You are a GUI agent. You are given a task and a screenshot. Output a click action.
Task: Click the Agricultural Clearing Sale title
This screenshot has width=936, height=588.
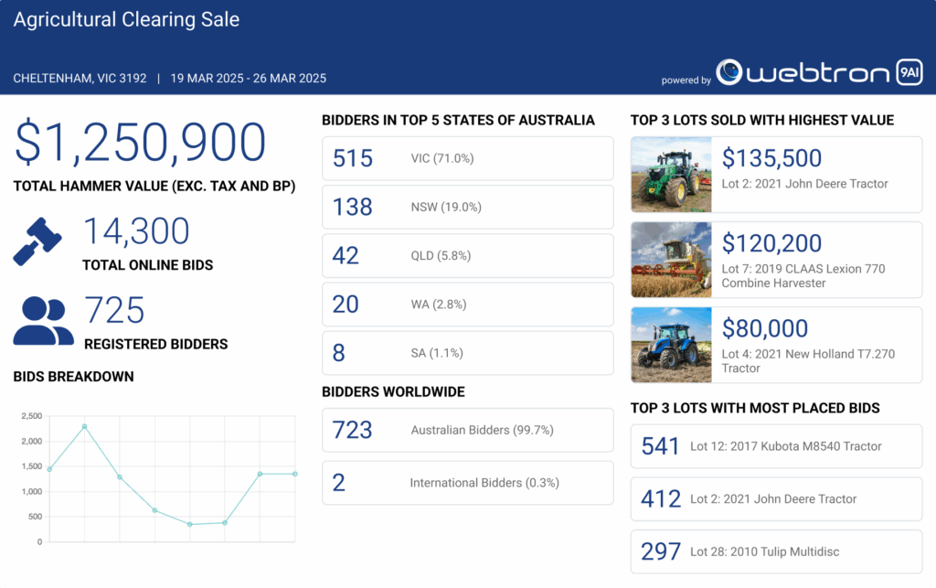[x=126, y=19]
